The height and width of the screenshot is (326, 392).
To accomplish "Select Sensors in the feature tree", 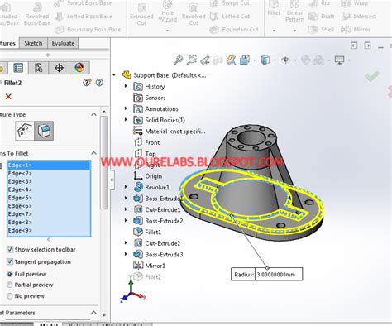I will point(150,98).
